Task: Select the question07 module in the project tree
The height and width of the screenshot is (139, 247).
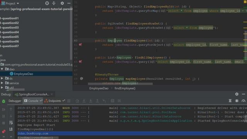Action: [x=9, y=46]
